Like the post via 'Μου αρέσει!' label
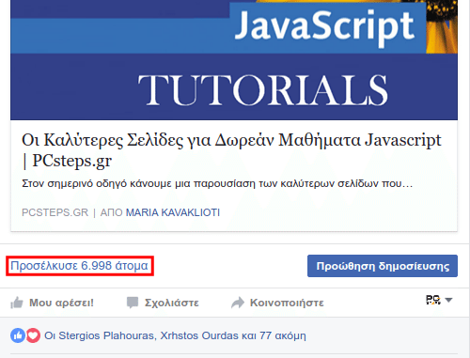470x358 pixels. (61, 303)
